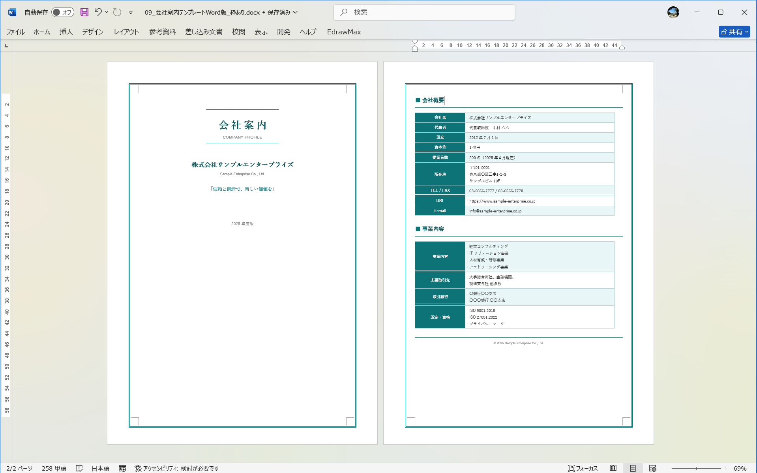
Task: Open the user account avatar
Action: pos(673,12)
